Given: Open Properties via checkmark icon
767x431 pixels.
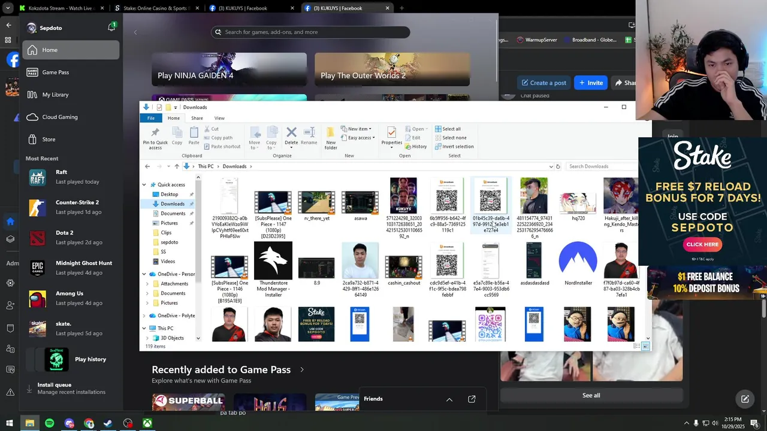Looking at the screenshot, I should click(x=391, y=136).
